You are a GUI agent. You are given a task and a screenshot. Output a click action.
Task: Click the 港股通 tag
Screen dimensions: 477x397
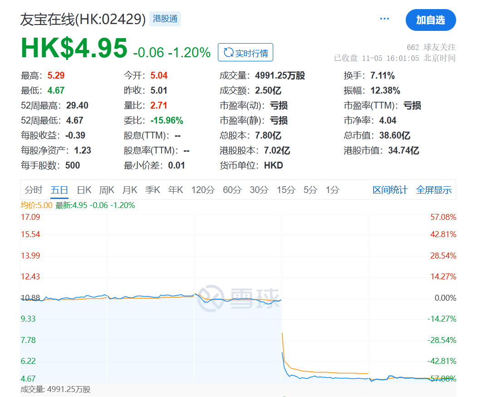(x=165, y=19)
